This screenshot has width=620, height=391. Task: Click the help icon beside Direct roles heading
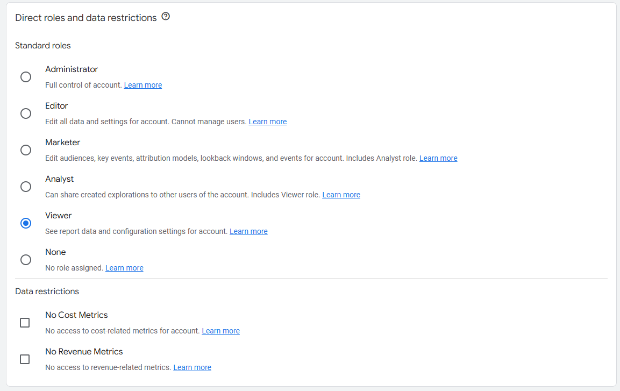(166, 17)
